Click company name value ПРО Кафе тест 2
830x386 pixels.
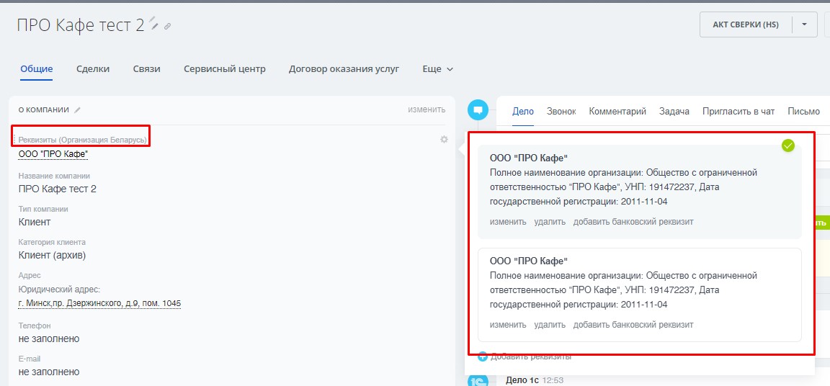(x=57, y=189)
